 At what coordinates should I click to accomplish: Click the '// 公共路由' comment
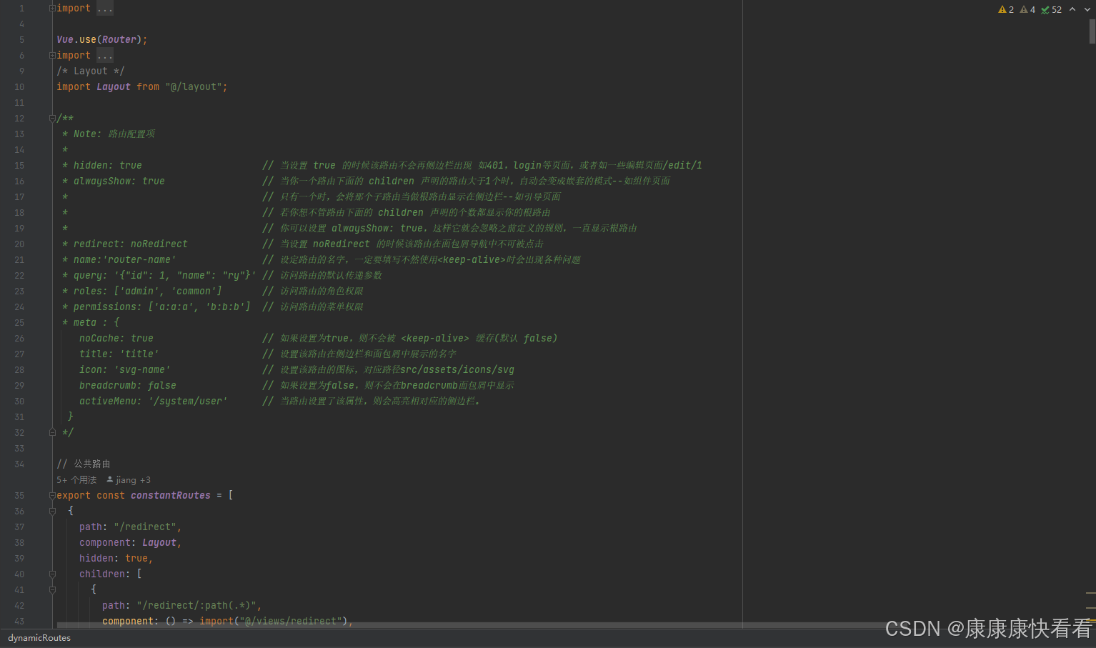[84, 464]
